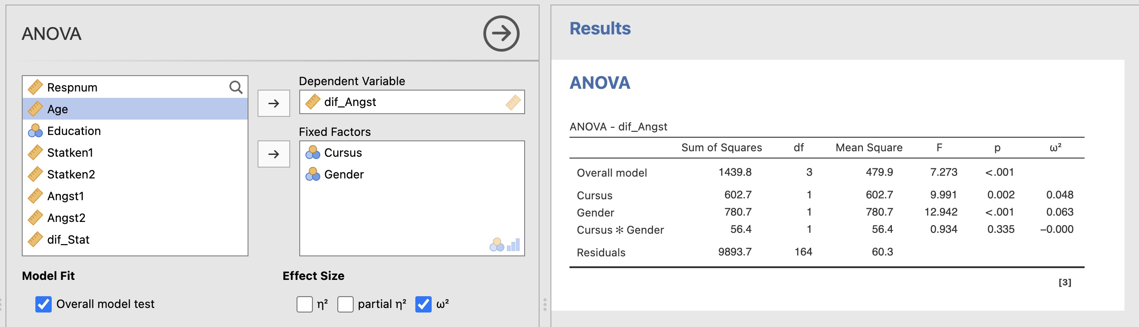Click the dif_Angst ruler icon
The image size is (1139, 327).
pyautogui.click(x=312, y=102)
